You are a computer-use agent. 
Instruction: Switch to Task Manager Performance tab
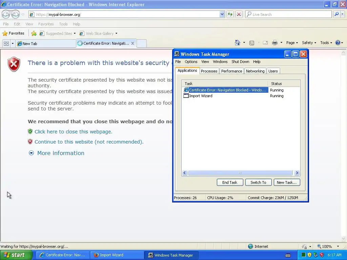click(231, 71)
